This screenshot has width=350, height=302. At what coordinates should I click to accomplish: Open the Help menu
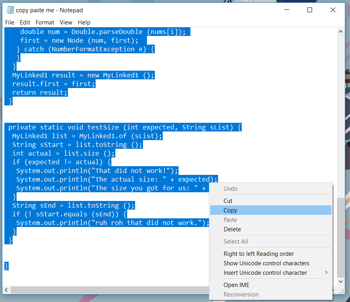tap(84, 23)
